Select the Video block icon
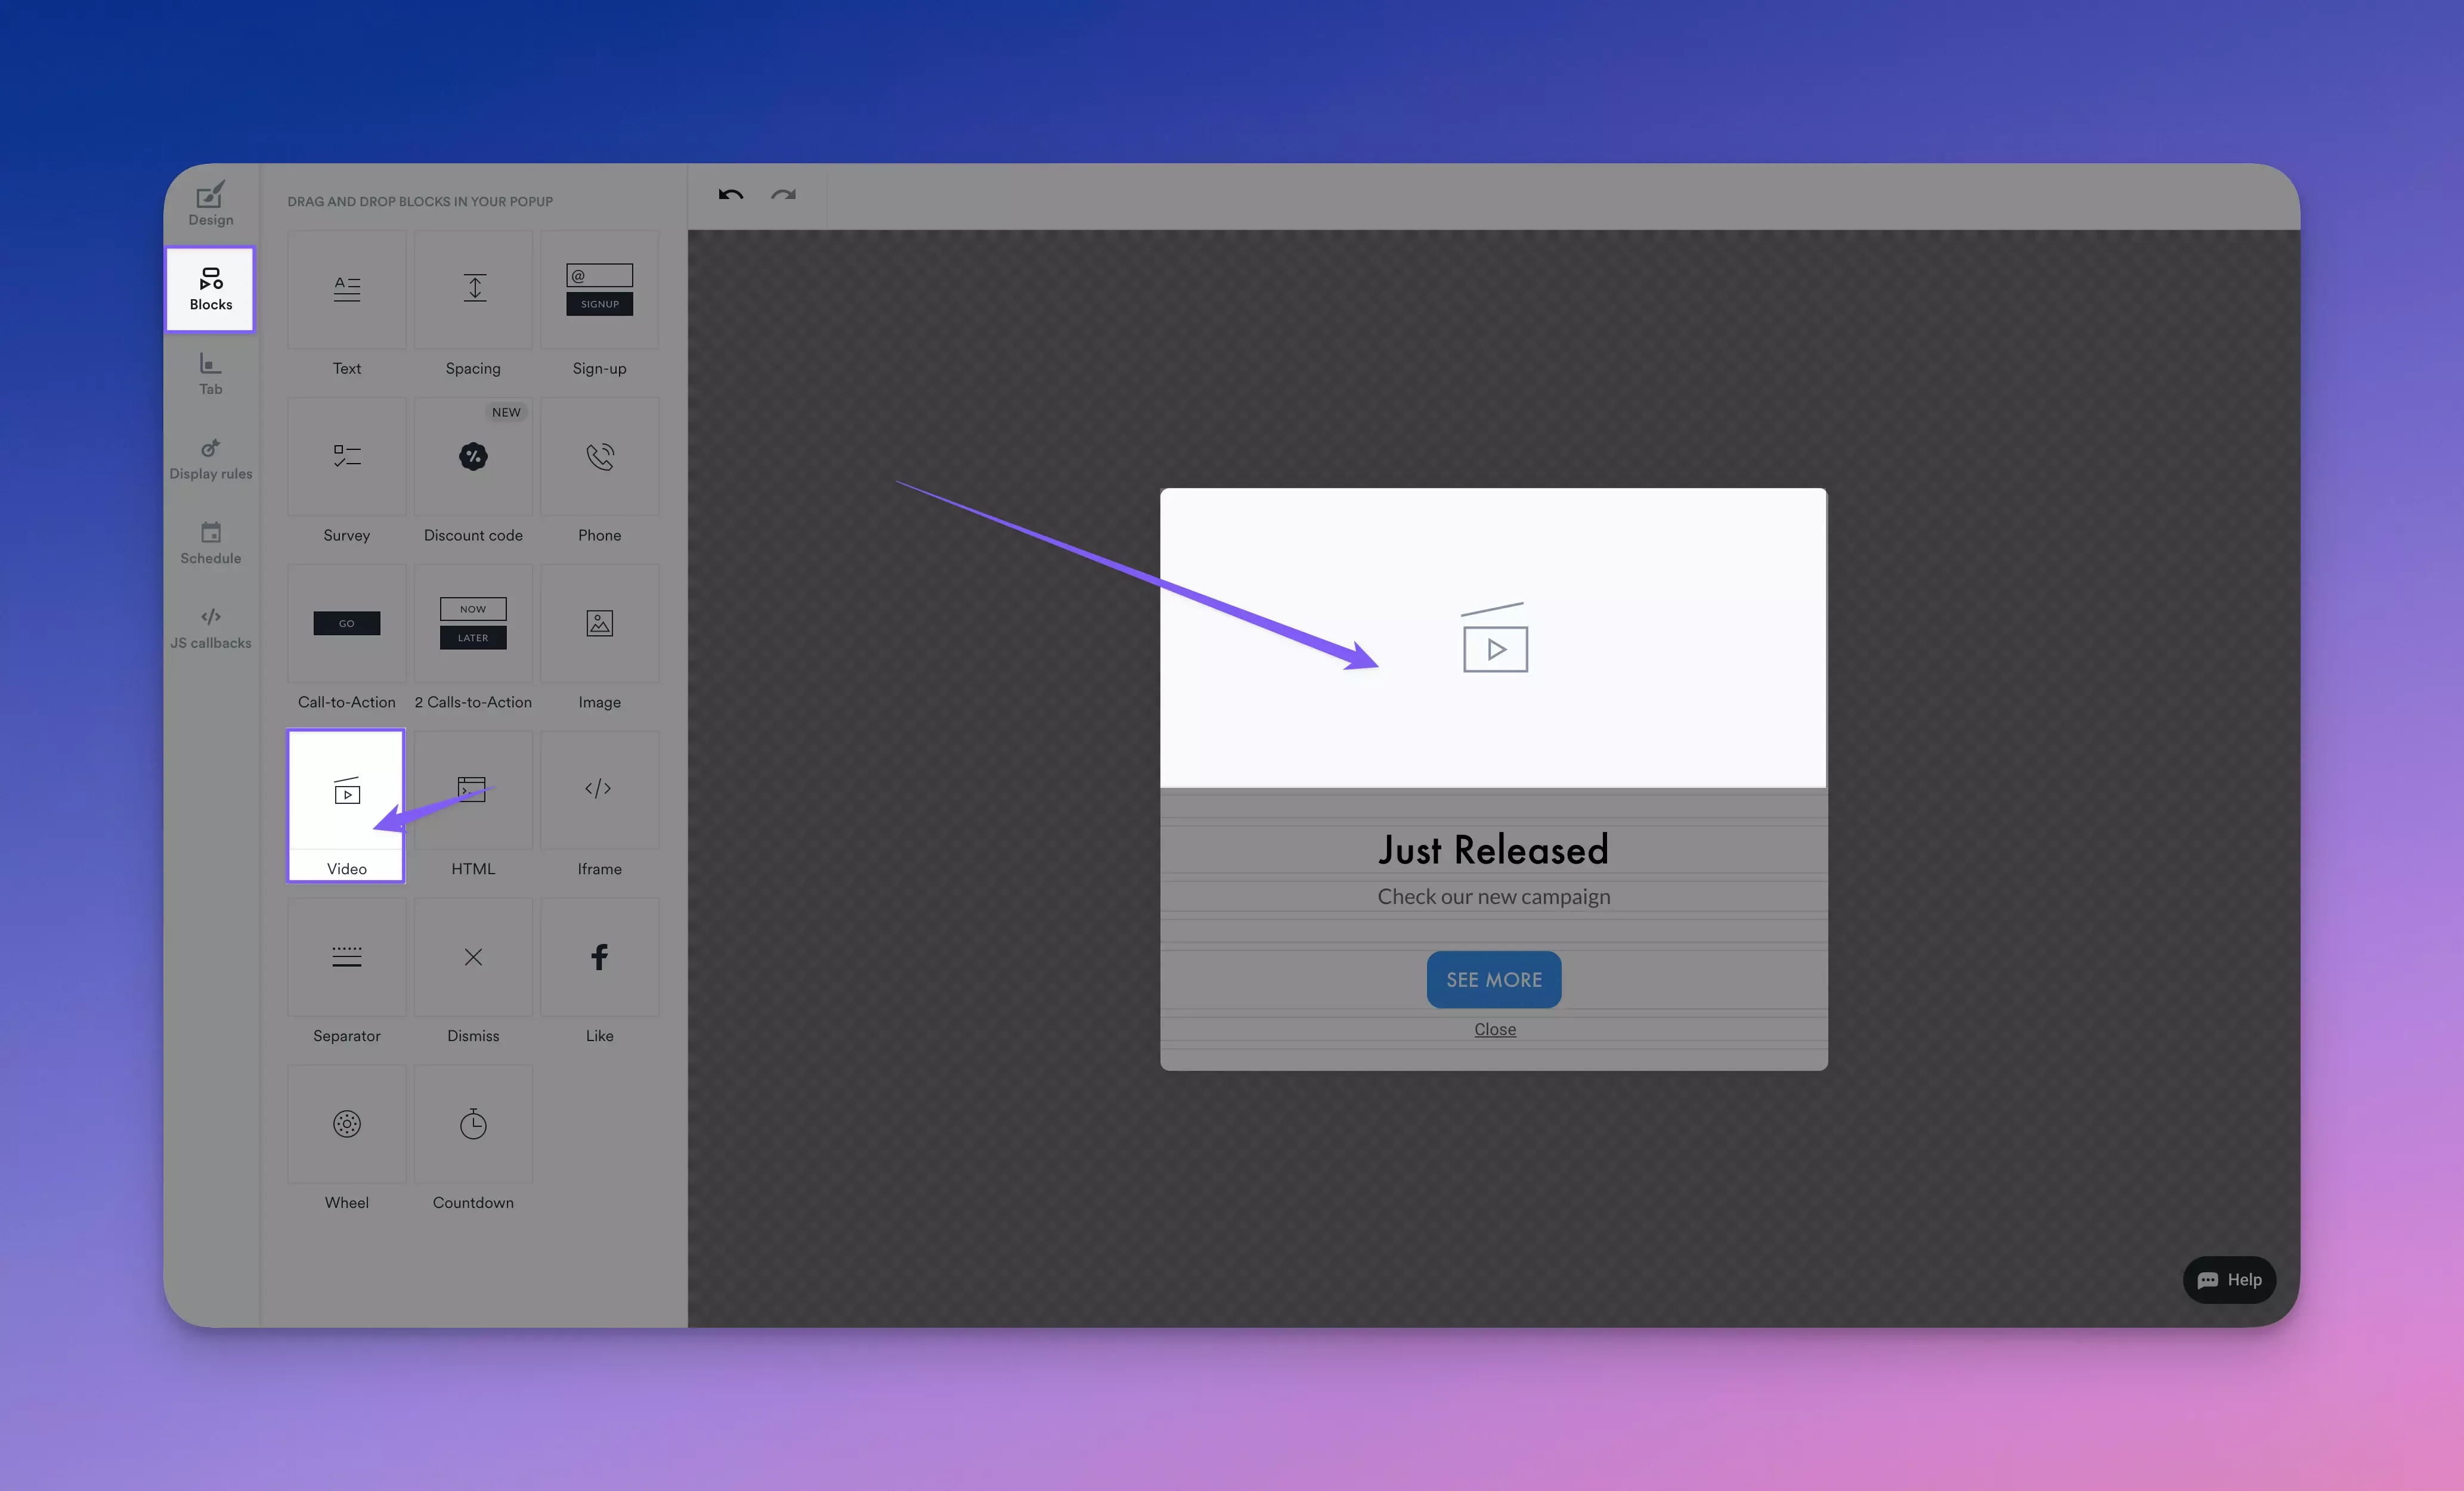 coord(346,790)
